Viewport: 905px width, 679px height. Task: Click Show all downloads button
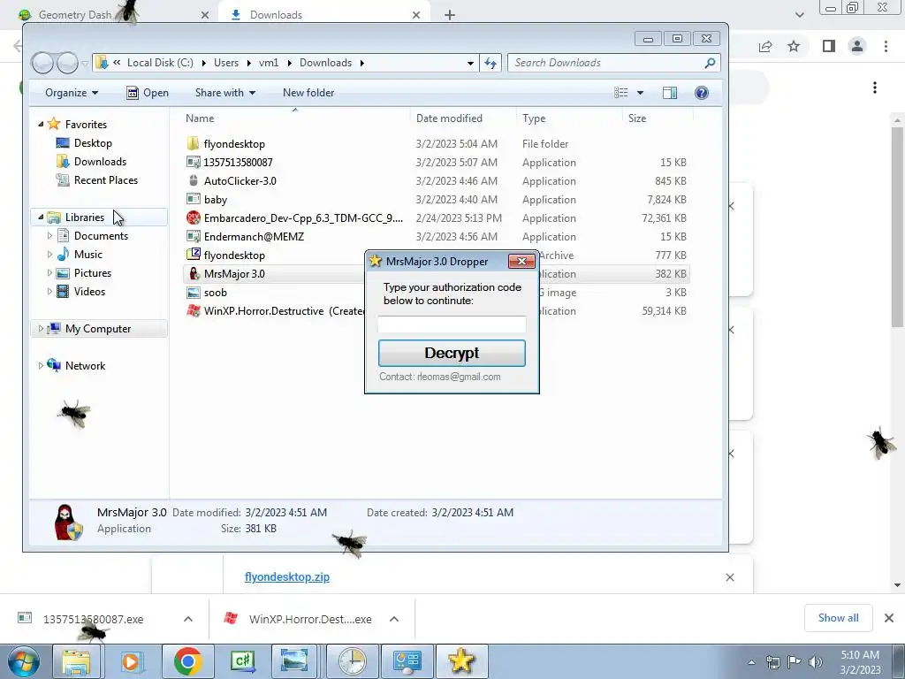[838, 618]
